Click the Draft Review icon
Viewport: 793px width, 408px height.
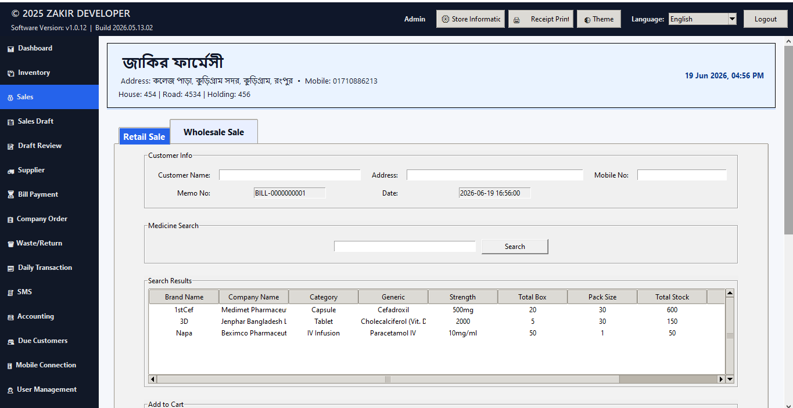pos(10,146)
